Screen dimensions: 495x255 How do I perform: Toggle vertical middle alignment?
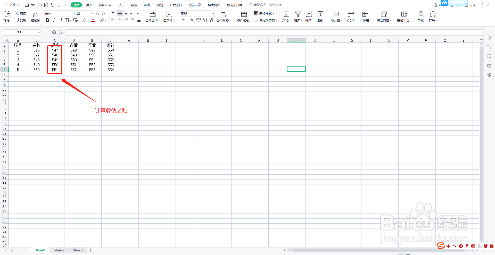click(x=120, y=13)
